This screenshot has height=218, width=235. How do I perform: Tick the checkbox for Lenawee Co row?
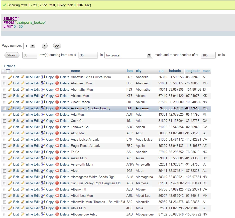tap(4, 127)
